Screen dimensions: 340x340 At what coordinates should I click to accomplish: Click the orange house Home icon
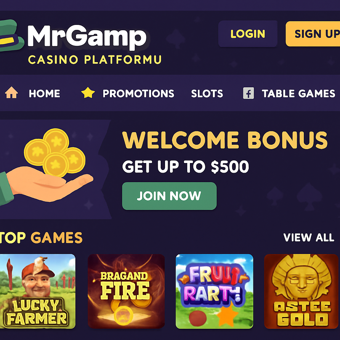tap(11, 92)
